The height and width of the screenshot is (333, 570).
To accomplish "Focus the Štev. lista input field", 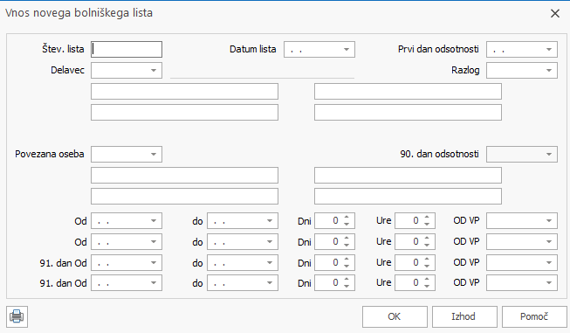I will [127, 49].
